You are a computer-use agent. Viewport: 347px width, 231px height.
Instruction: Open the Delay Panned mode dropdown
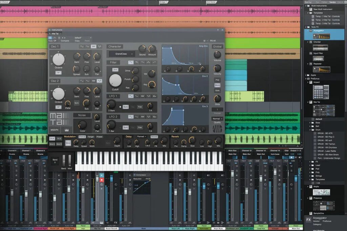(142, 137)
